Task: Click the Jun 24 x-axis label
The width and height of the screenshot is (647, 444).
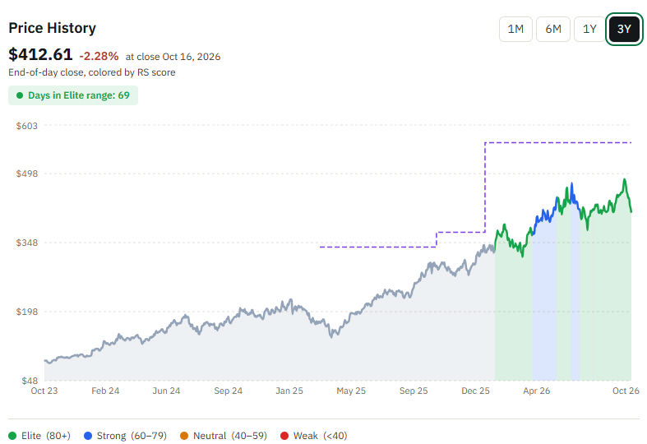Action: pos(166,391)
